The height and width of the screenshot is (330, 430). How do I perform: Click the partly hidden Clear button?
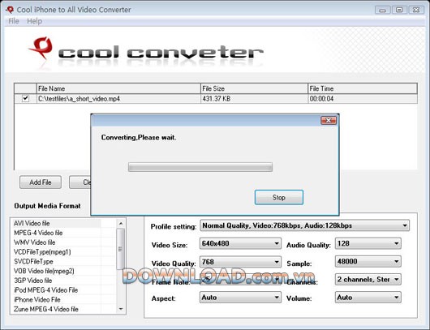tap(80, 182)
